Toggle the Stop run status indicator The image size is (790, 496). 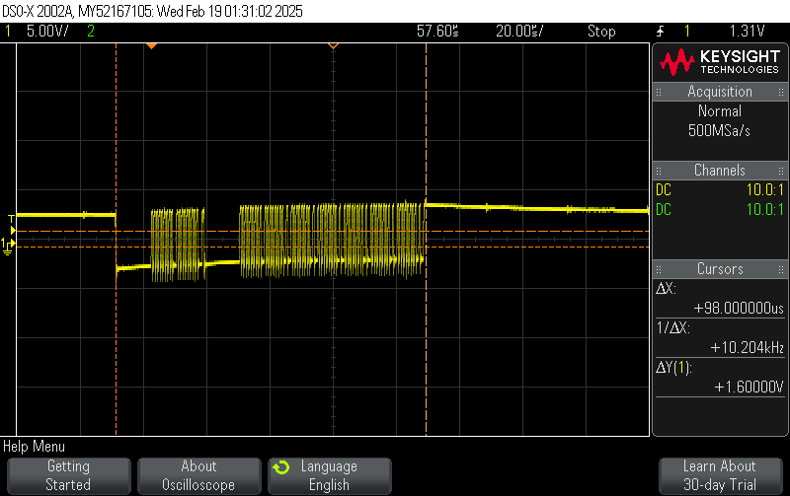point(601,32)
